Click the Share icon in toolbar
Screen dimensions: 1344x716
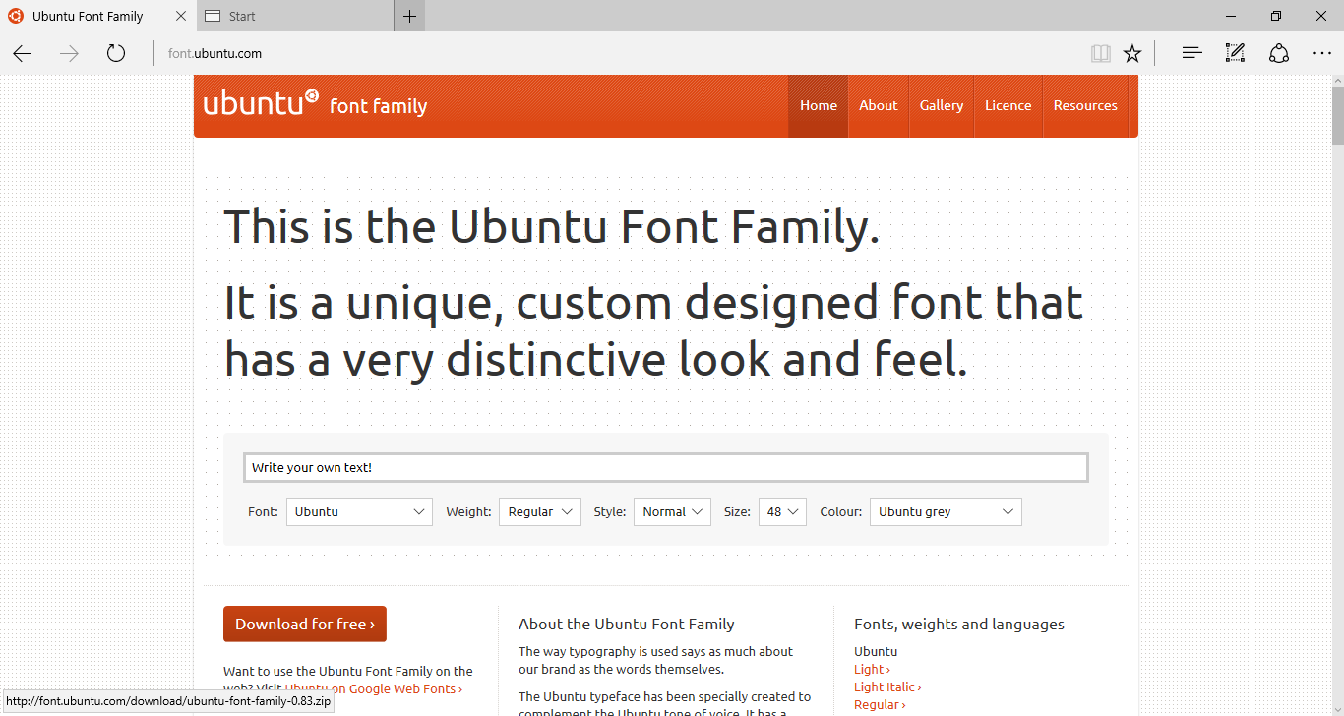coord(1278,53)
